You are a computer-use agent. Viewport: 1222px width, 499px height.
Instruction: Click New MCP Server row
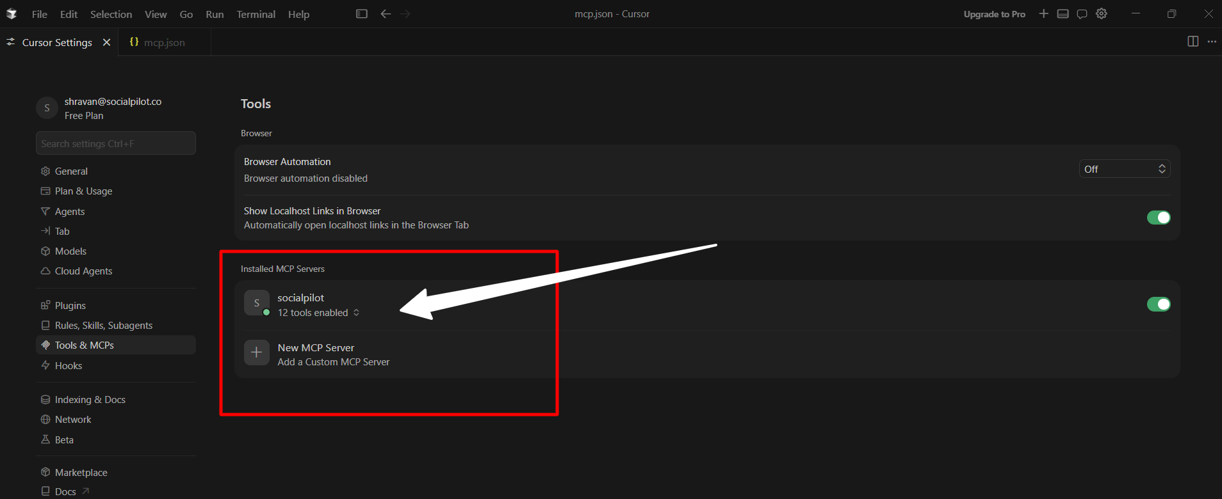click(x=707, y=354)
